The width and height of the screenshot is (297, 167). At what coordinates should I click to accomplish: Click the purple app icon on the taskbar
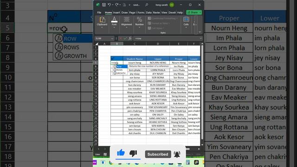click(95, 162)
